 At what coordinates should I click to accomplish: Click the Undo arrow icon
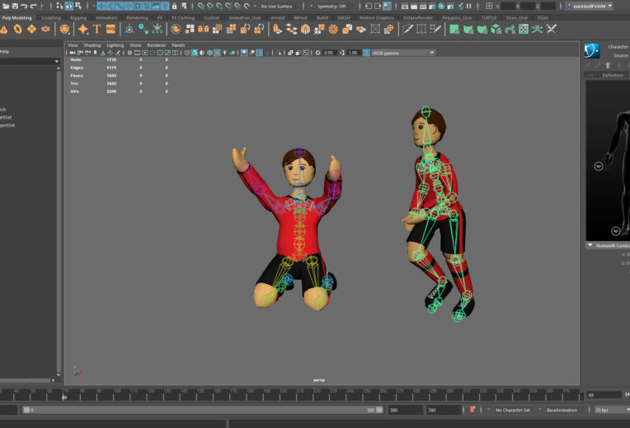[x=24, y=6]
